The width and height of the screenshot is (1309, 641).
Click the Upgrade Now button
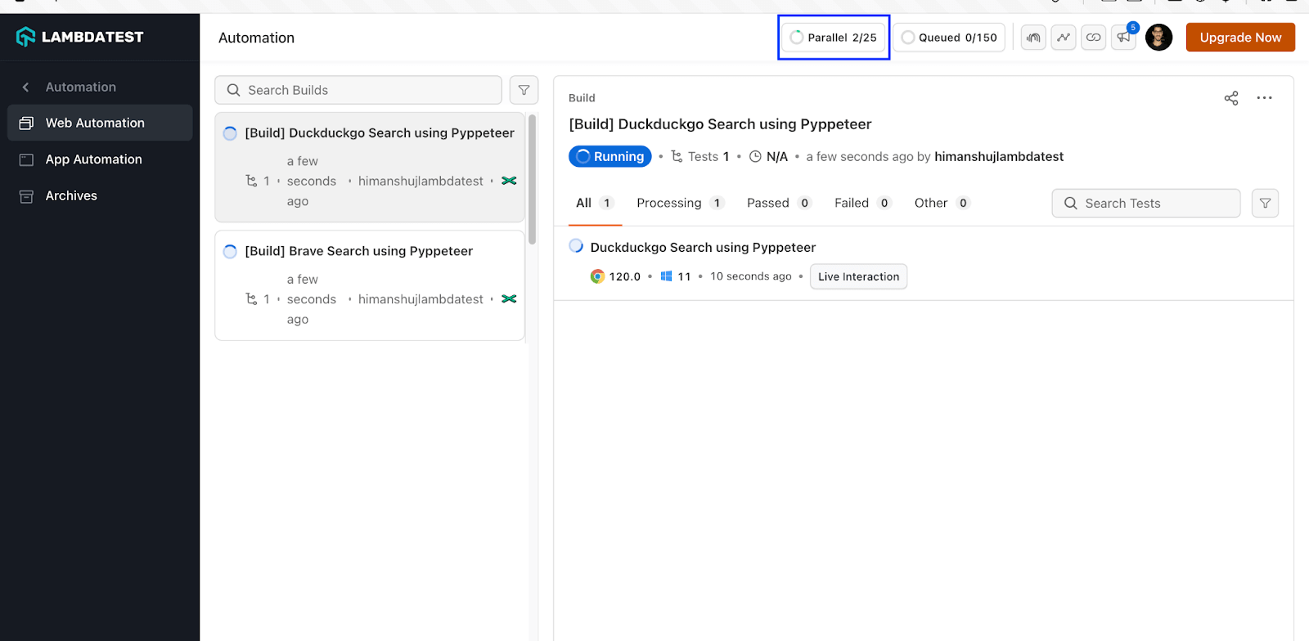click(1240, 38)
